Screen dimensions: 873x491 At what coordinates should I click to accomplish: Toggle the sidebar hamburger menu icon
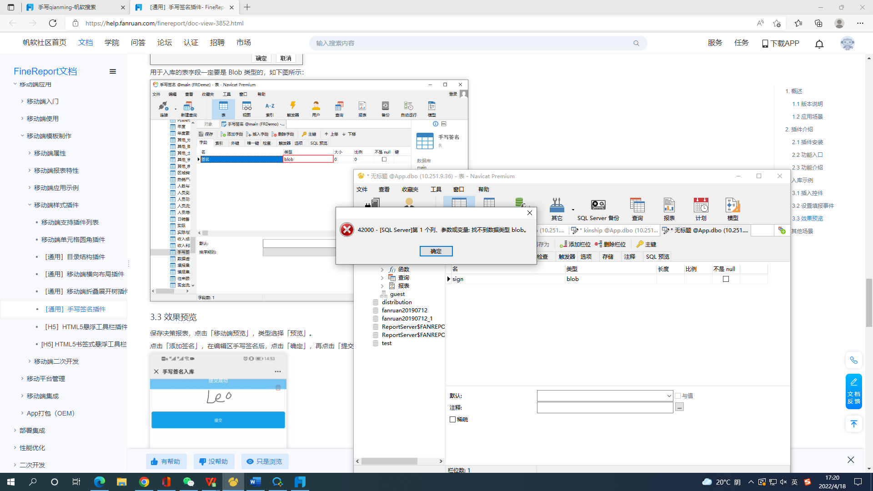coord(113,71)
